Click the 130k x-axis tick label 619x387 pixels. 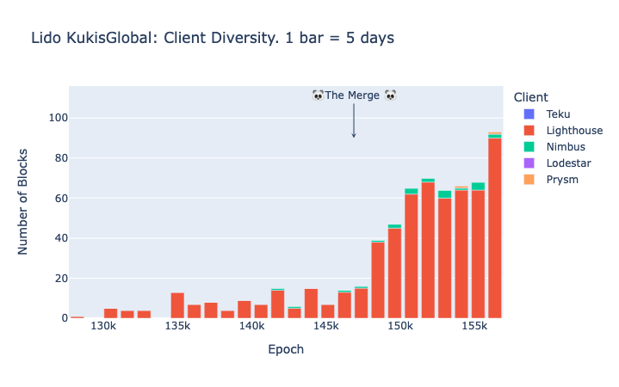[103, 326]
